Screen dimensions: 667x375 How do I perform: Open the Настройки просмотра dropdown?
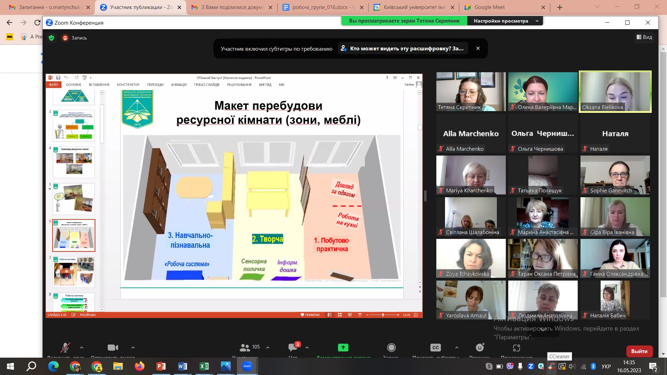point(505,21)
